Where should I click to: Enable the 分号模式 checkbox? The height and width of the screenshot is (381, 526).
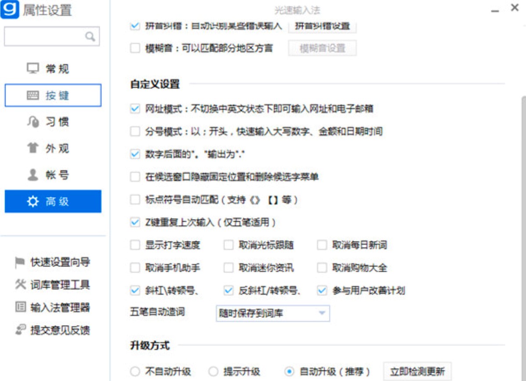pyautogui.click(x=135, y=131)
